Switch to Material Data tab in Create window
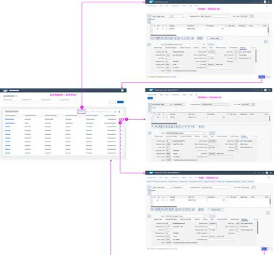The width and height of the screenshot is (274, 255). 158,47
